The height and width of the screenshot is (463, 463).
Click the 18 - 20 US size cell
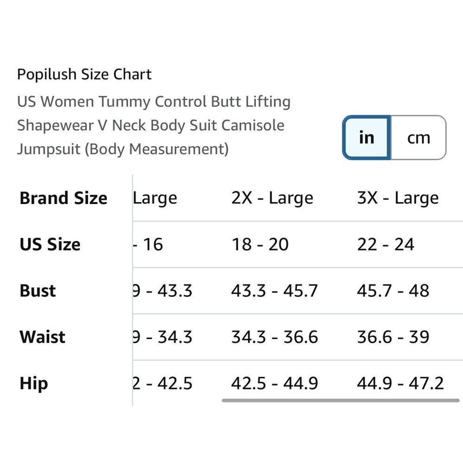[x=260, y=245]
